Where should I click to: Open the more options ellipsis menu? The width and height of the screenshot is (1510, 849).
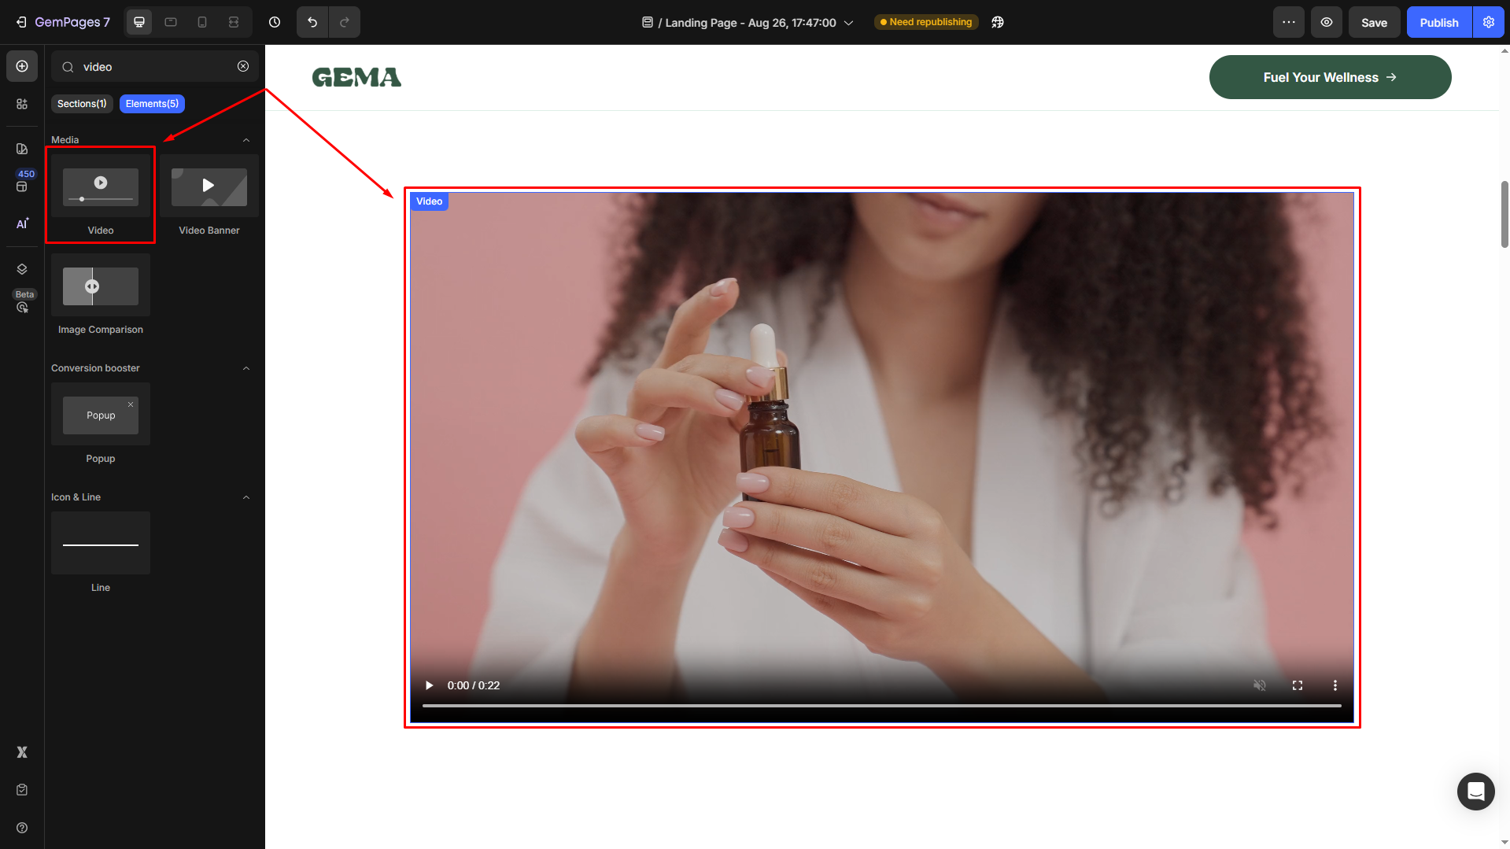(1288, 22)
